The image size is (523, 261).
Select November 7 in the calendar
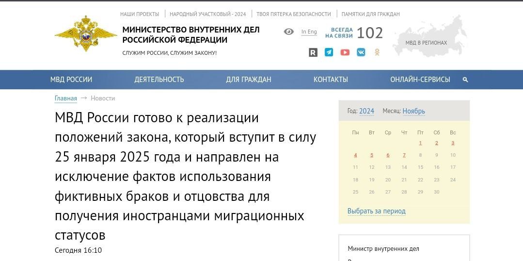tap(404, 155)
